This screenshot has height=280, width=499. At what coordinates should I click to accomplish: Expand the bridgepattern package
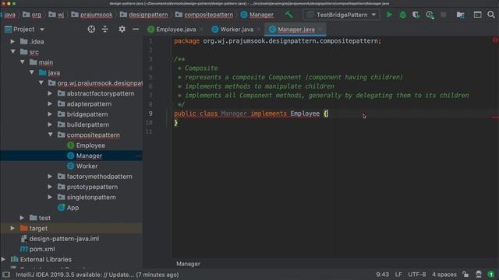50,114
